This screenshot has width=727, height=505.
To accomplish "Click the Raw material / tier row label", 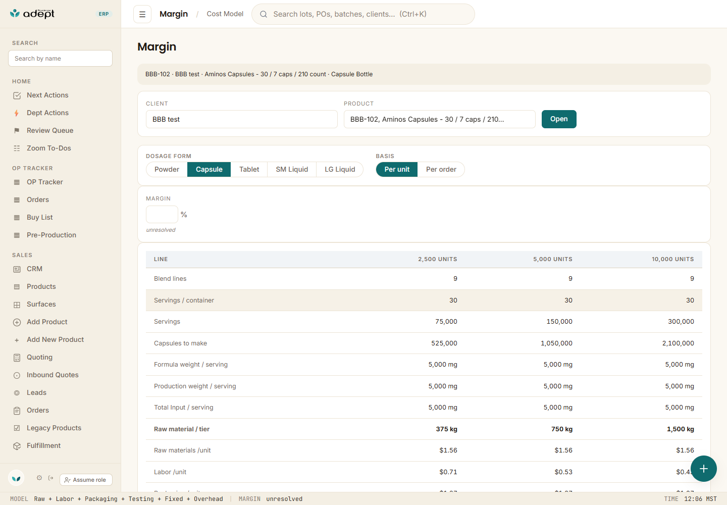I will coord(182,429).
